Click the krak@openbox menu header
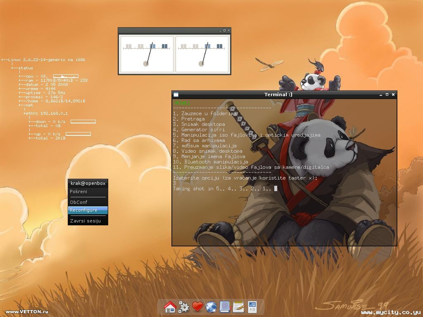 88,183
